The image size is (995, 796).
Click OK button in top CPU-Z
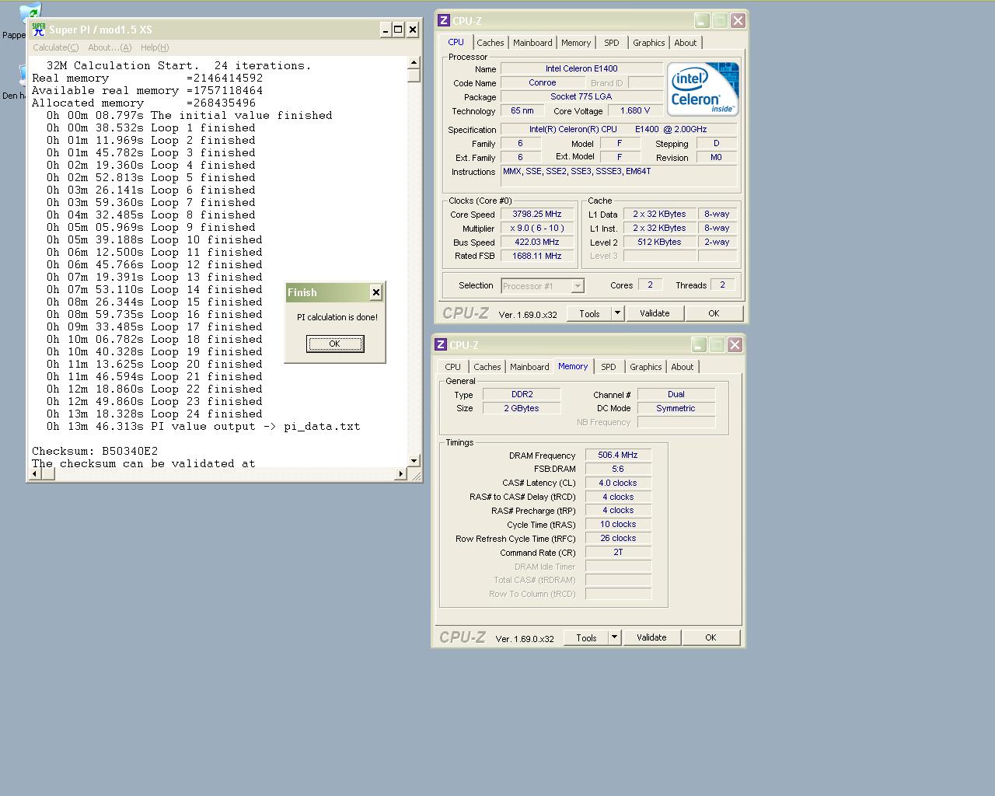pyautogui.click(x=714, y=313)
